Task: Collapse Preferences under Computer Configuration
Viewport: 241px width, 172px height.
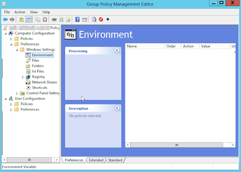Action: point(11,44)
